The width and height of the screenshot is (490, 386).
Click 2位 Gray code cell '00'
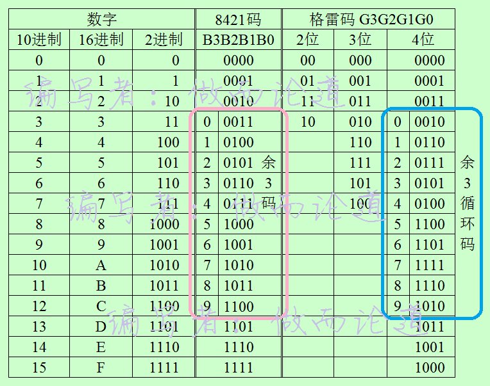pos(307,60)
